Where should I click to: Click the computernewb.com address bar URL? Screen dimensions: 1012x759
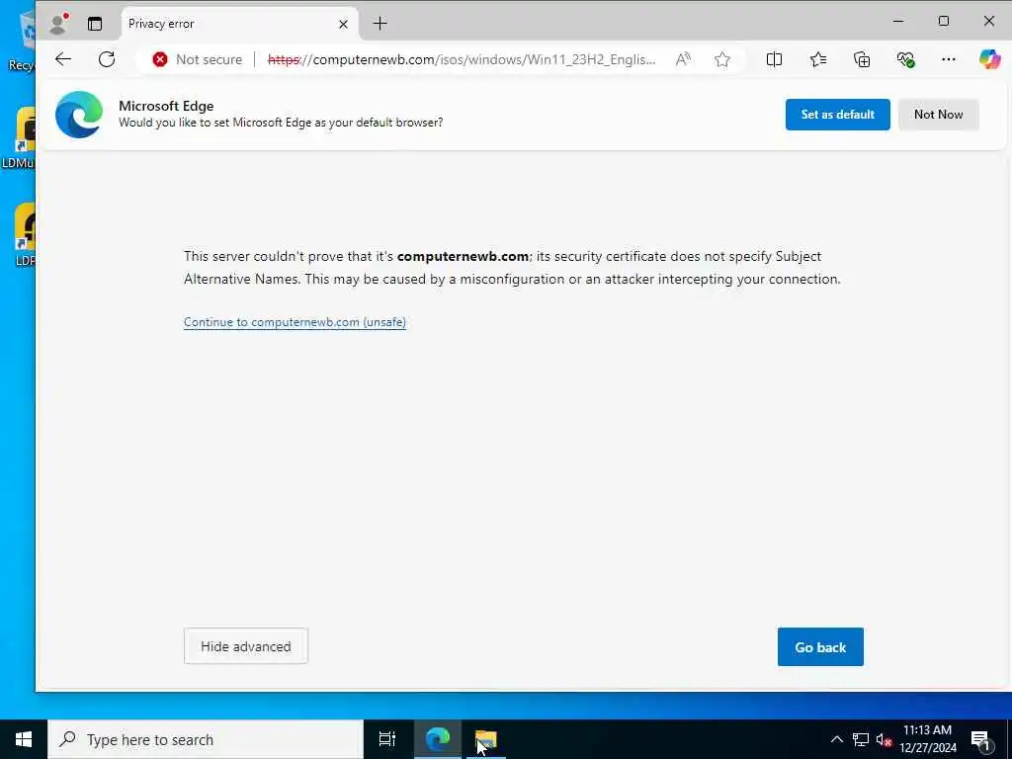(462, 59)
